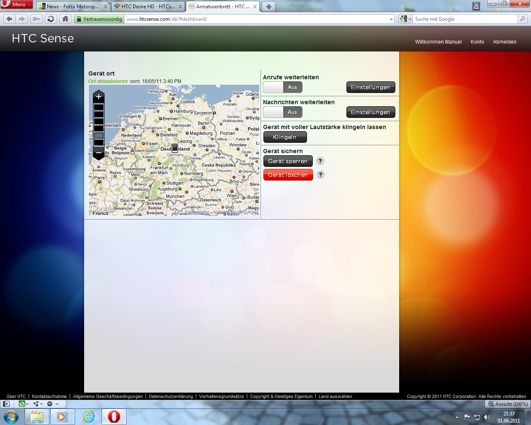Image resolution: width=531 pixels, height=425 pixels.
Task: Open the Opera Turbo icon in status bar
Action: pos(50,404)
